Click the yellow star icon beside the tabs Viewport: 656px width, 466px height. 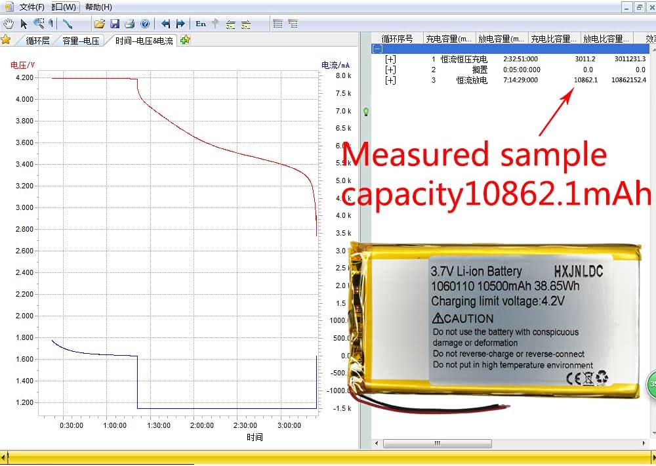[6, 39]
